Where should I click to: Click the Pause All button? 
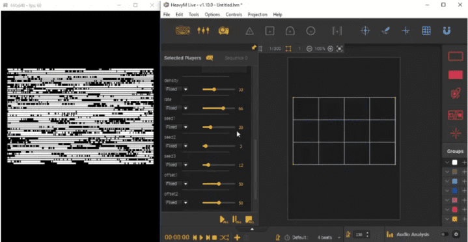[236, 220]
